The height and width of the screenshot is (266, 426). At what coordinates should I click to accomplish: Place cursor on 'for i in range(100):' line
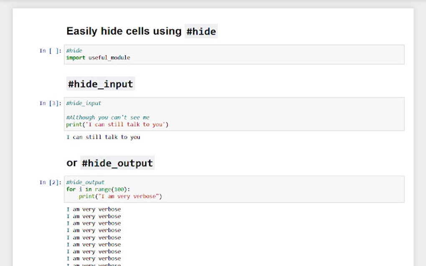tap(98, 189)
